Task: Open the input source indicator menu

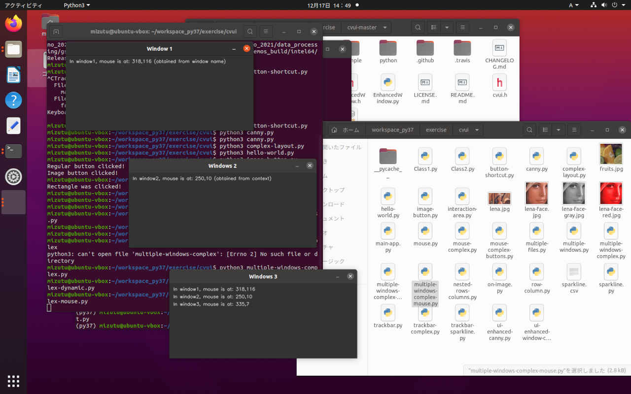Action: pyautogui.click(x=574, y=5)
